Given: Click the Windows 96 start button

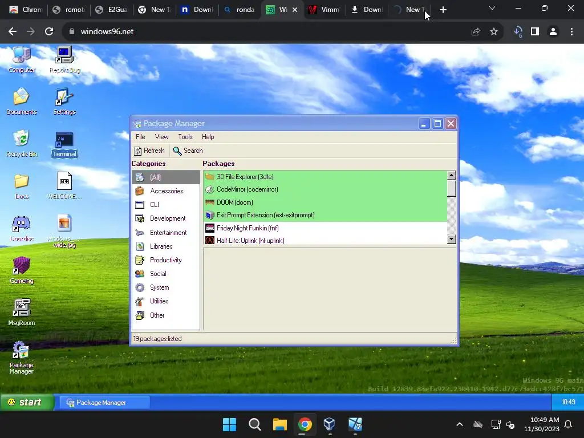Looking at the screenshot, I should click(x=27, y=402).
